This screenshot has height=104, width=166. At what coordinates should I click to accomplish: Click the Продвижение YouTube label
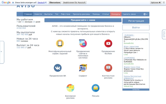point(108,53)
